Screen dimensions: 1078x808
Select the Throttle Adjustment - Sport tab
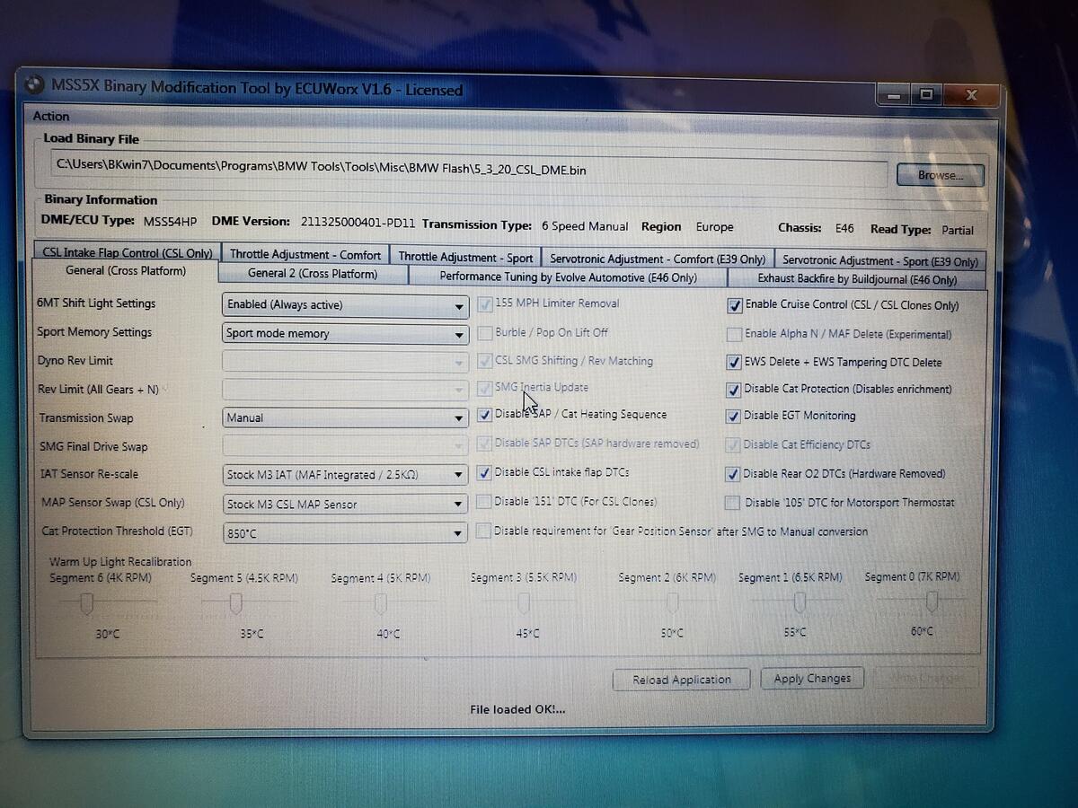465,257
